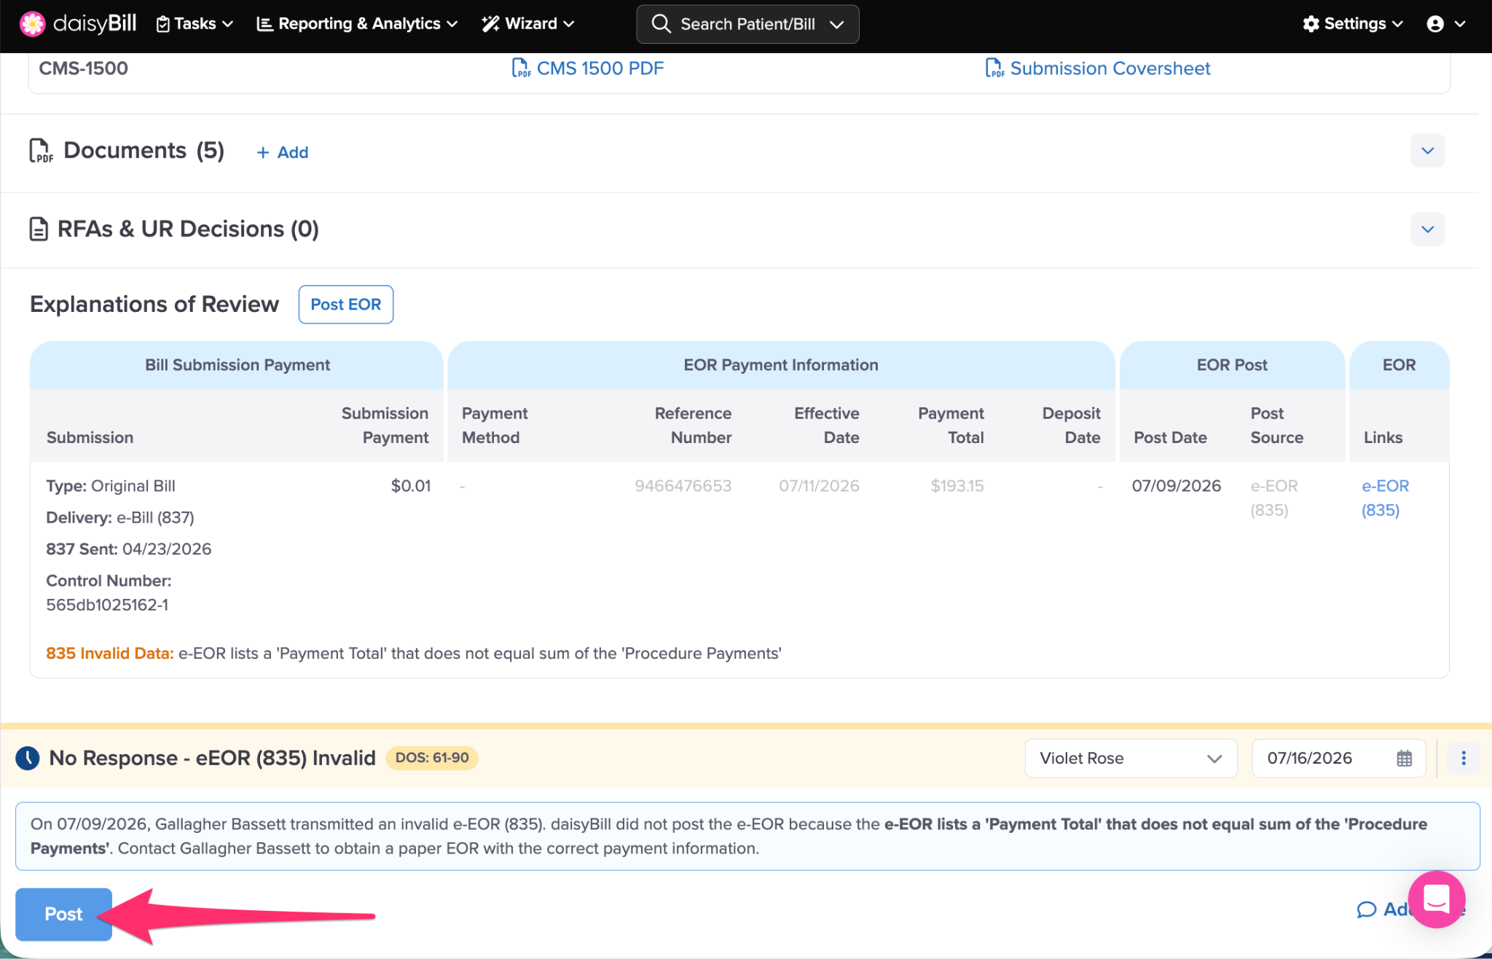
Task: Open the three-dot task options menu
Action: 1463,759
